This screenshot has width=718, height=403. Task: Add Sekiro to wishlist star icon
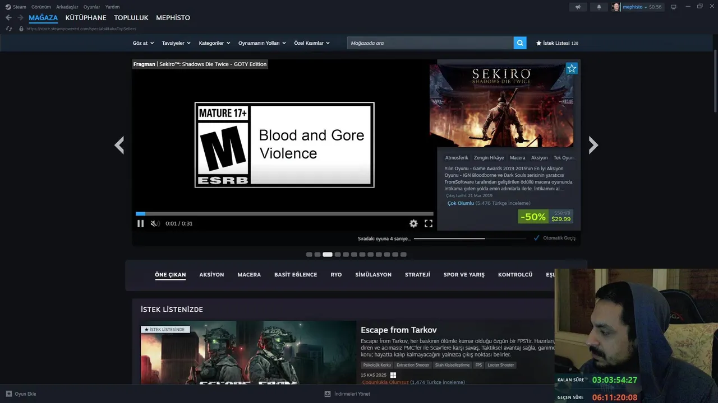(571, 68)
